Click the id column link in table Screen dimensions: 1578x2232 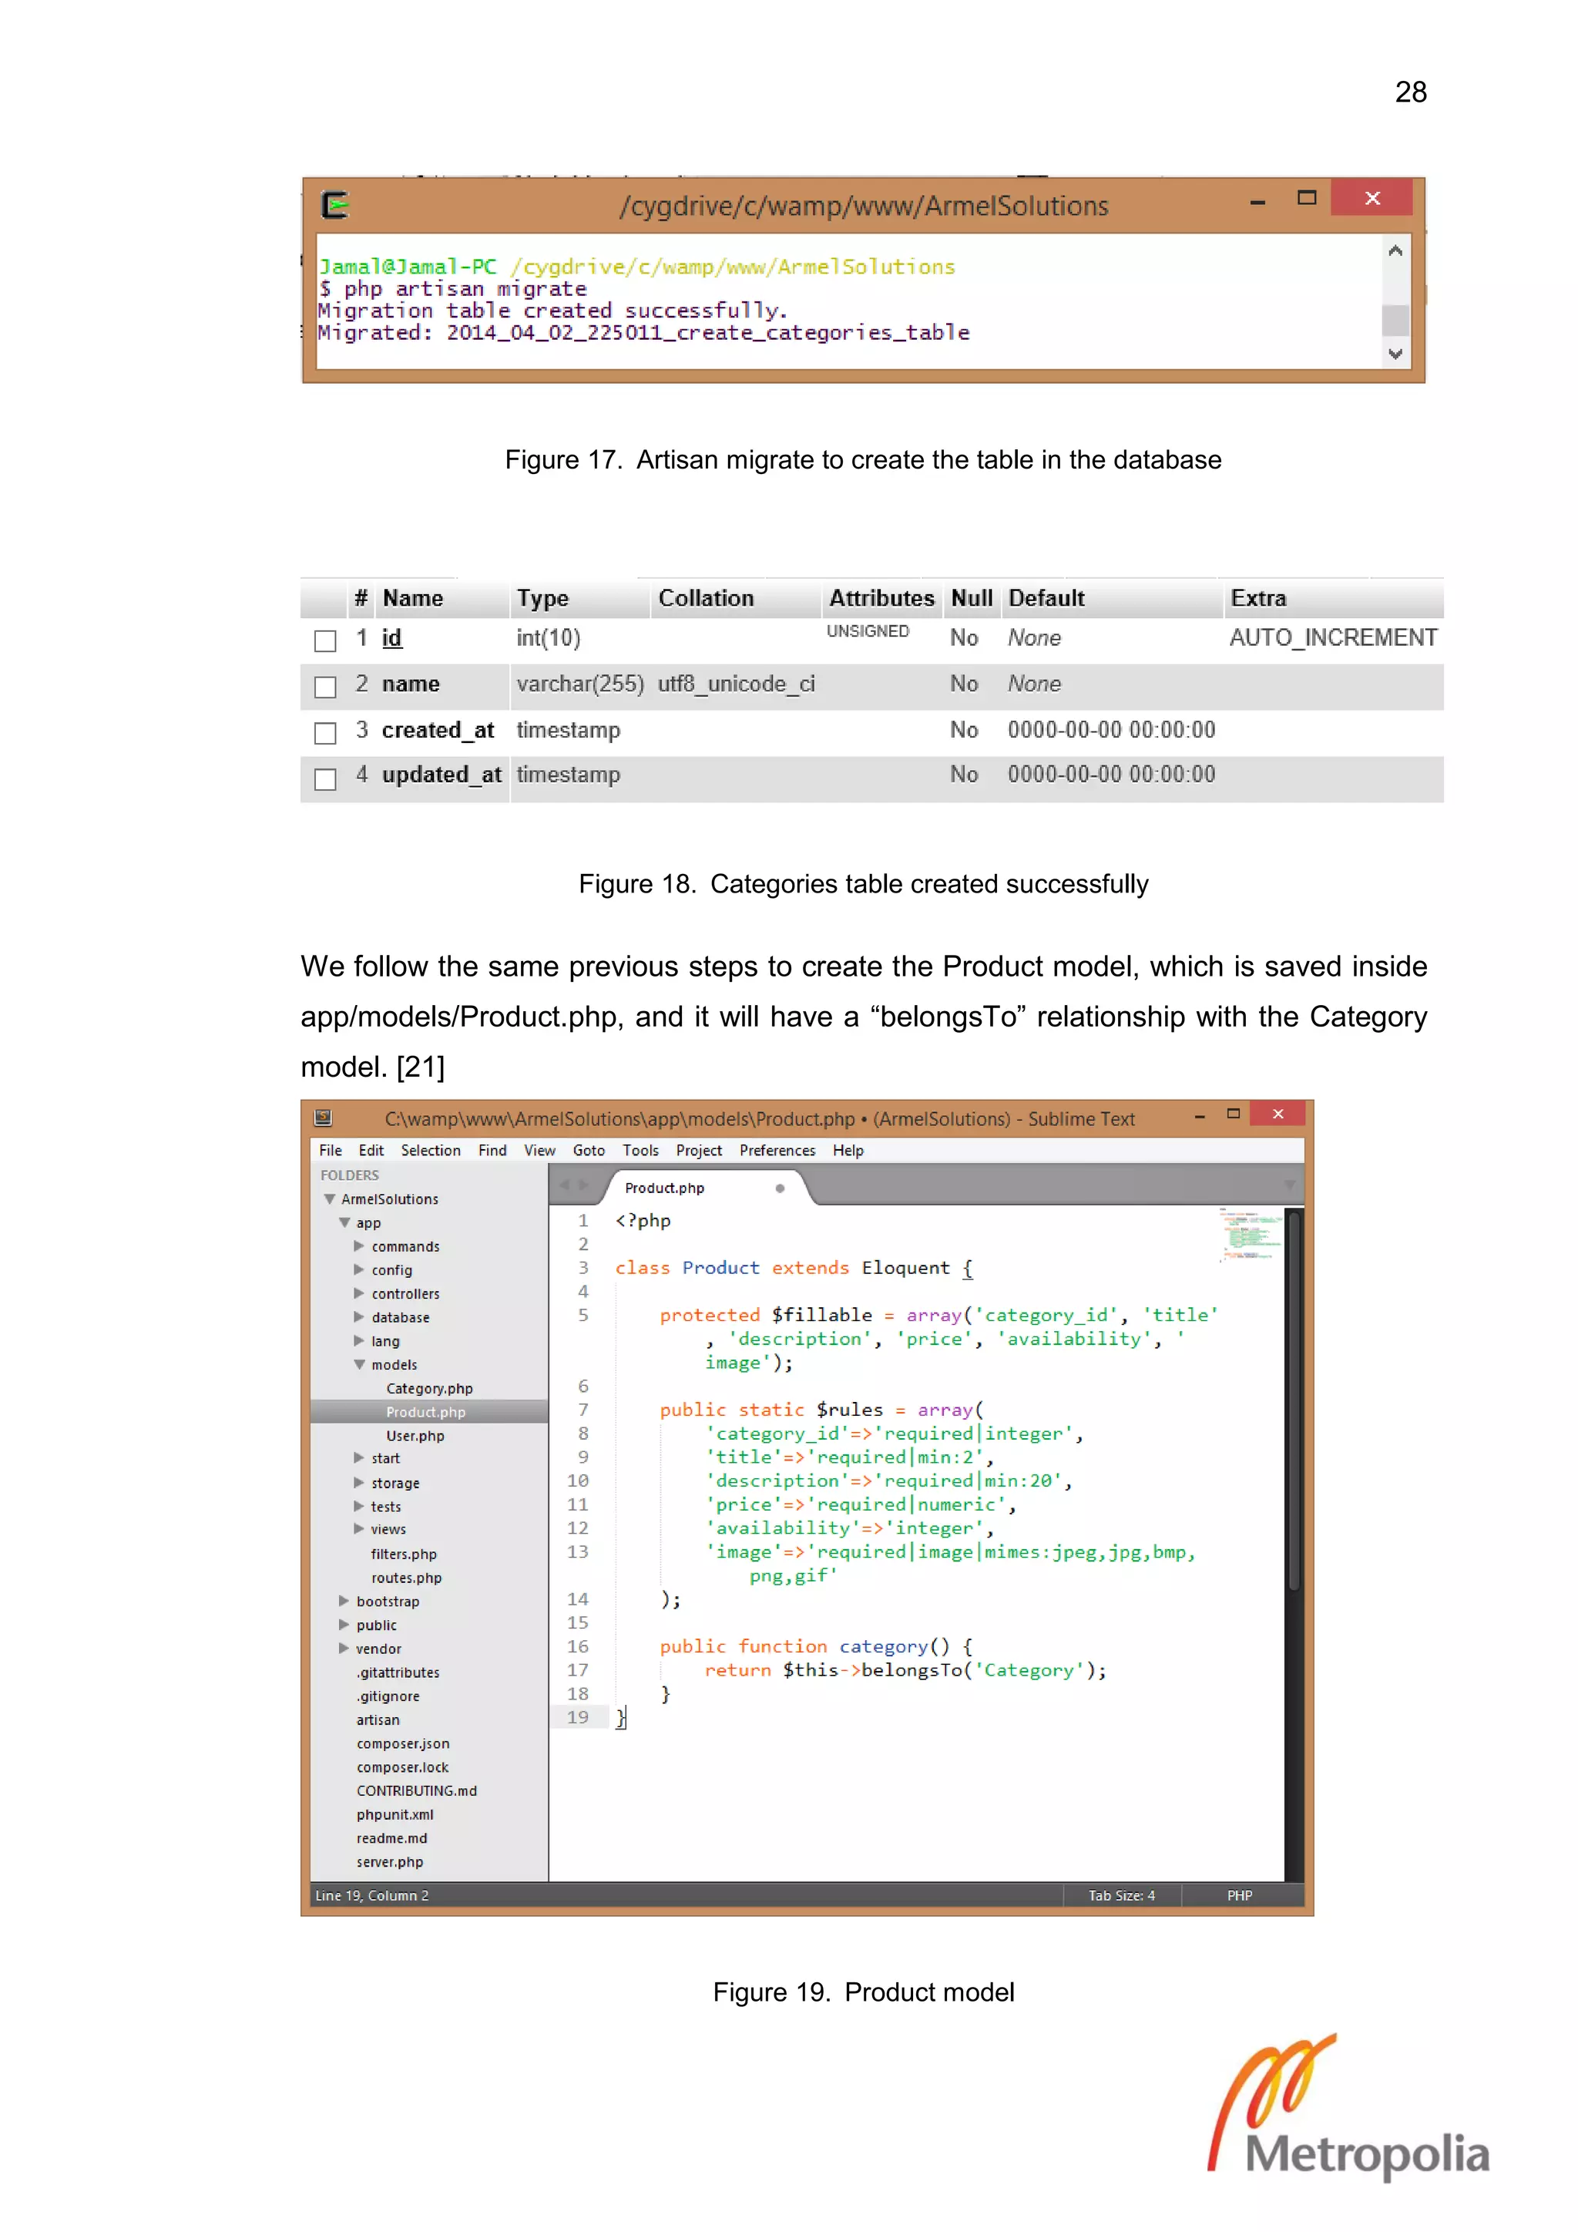click(x=391, y=637)
